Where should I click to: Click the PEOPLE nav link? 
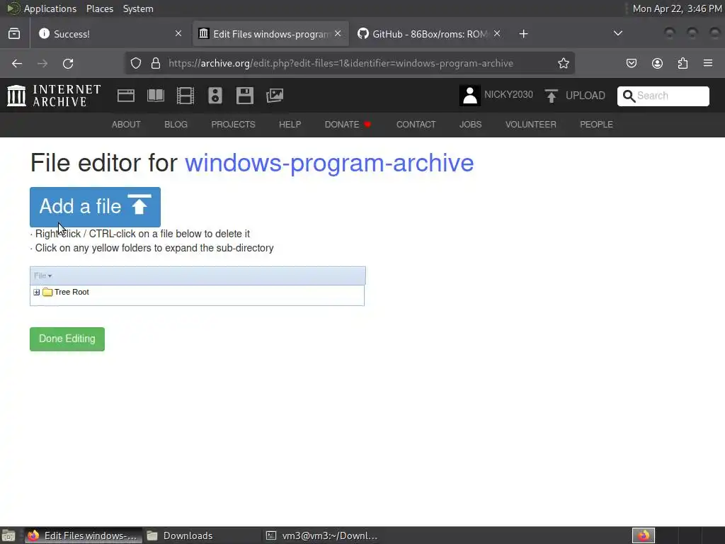click(596, 125)
